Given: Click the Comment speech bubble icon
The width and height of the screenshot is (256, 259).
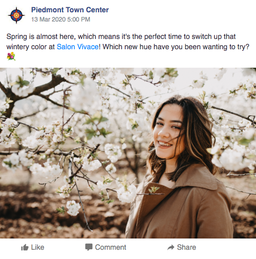Looking at the screenshot, I should (x=89, y=247).
